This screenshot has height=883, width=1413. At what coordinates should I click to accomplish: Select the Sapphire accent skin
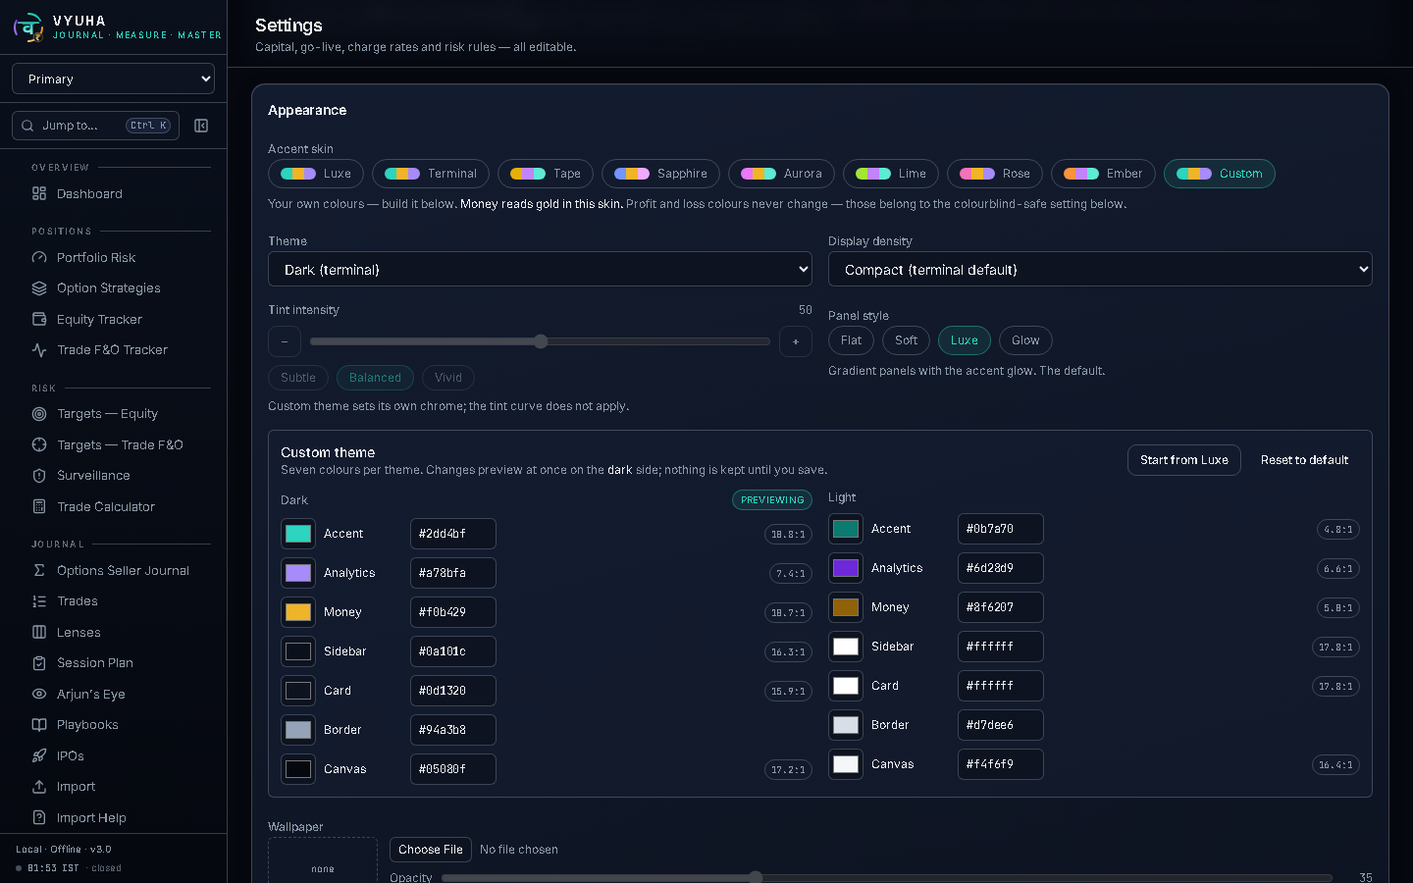[x=660, y=174]
